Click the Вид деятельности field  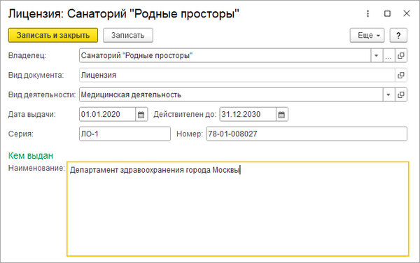point(231,94)
